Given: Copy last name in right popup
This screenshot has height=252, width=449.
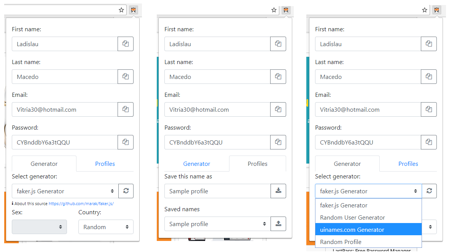Looking at the screenshot, I should point(429,77).
